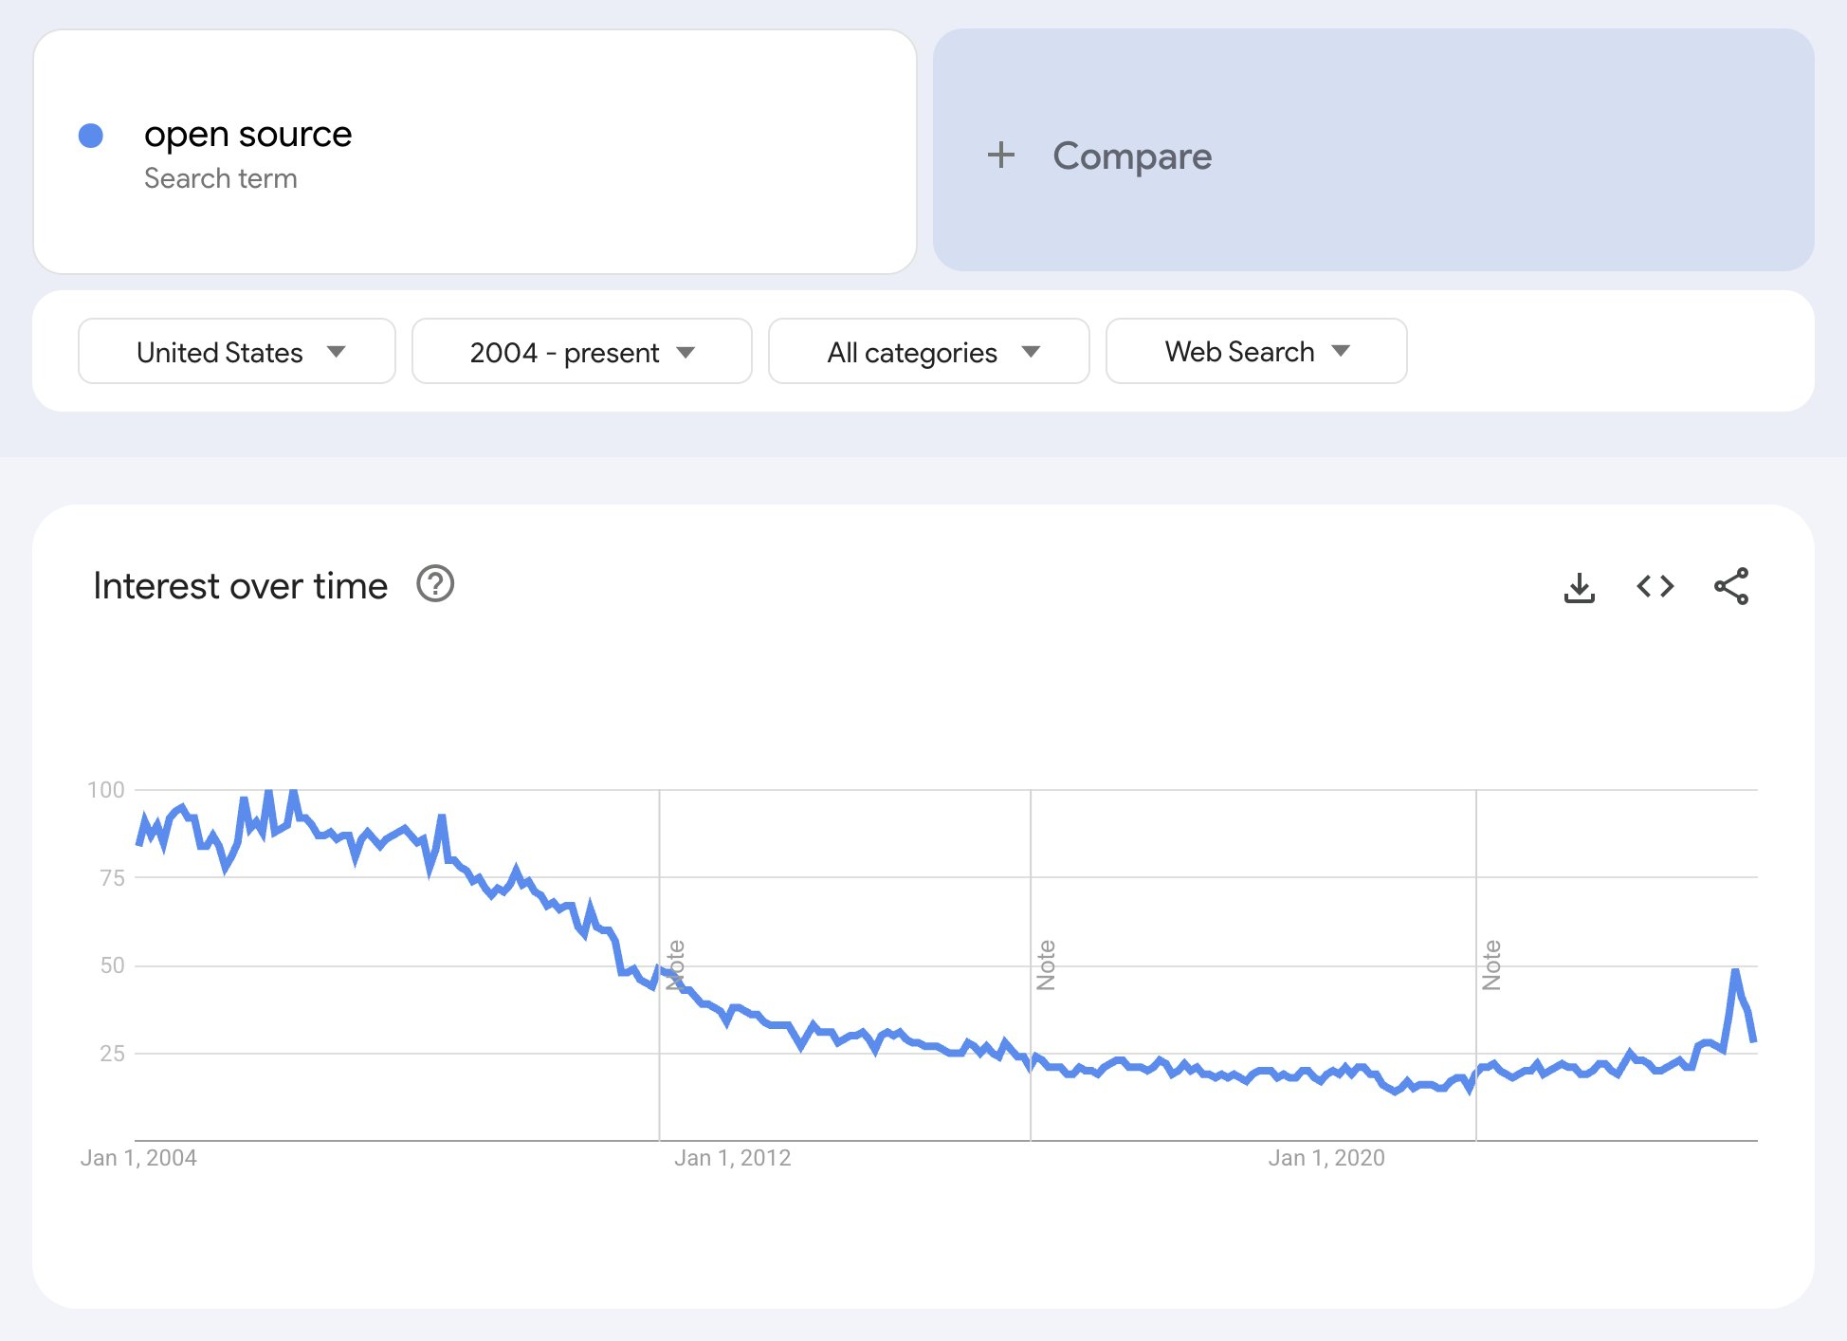Click the Jan 1, 2012 axis label

732,1158
